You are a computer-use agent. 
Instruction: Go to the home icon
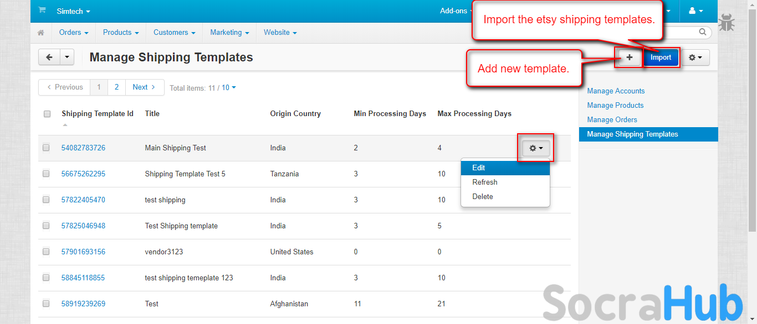(41, 33)
